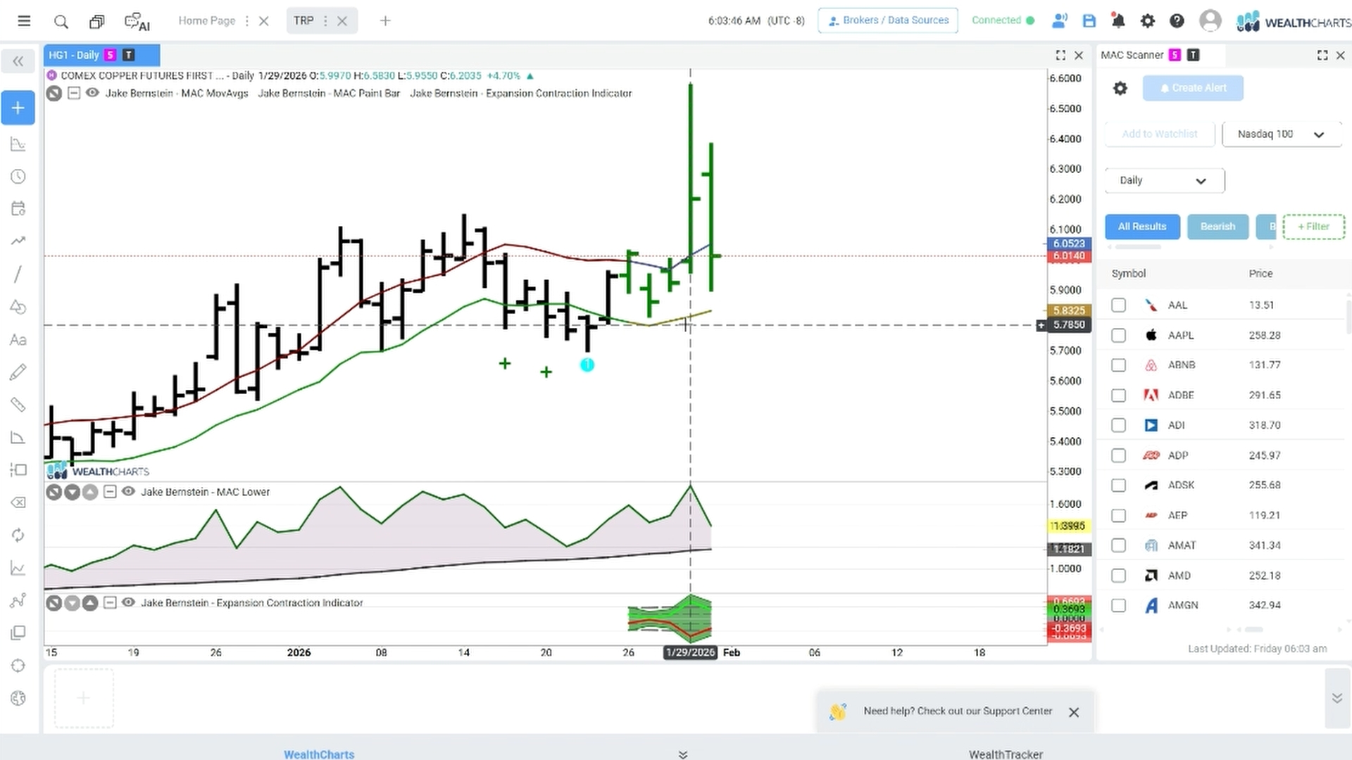This screenshot has height=760, width=1352.
Task: Check the AAPL symbol checkbox
Action: [x=1118, y=336]
